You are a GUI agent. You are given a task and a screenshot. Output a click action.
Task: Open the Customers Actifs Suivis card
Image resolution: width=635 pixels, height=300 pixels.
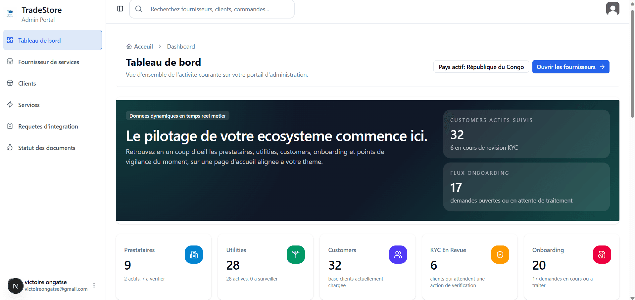click(526, 134)
